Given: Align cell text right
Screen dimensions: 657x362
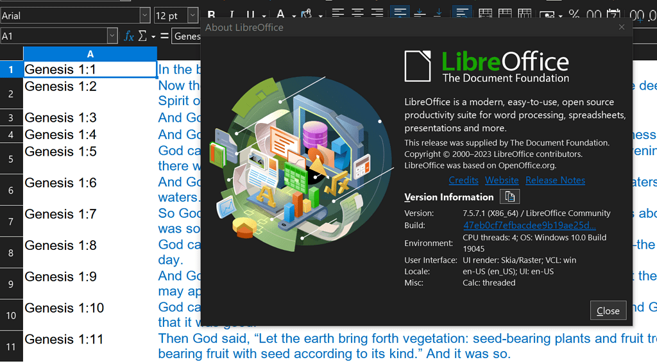Looking at the screenshot, I should 377,13.
